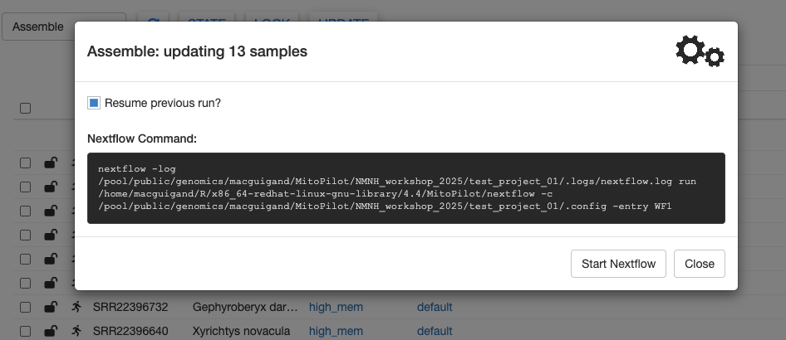Click the gears icon in dialog header
Viewport: 786px width, 340px height.
click(700, 51)
